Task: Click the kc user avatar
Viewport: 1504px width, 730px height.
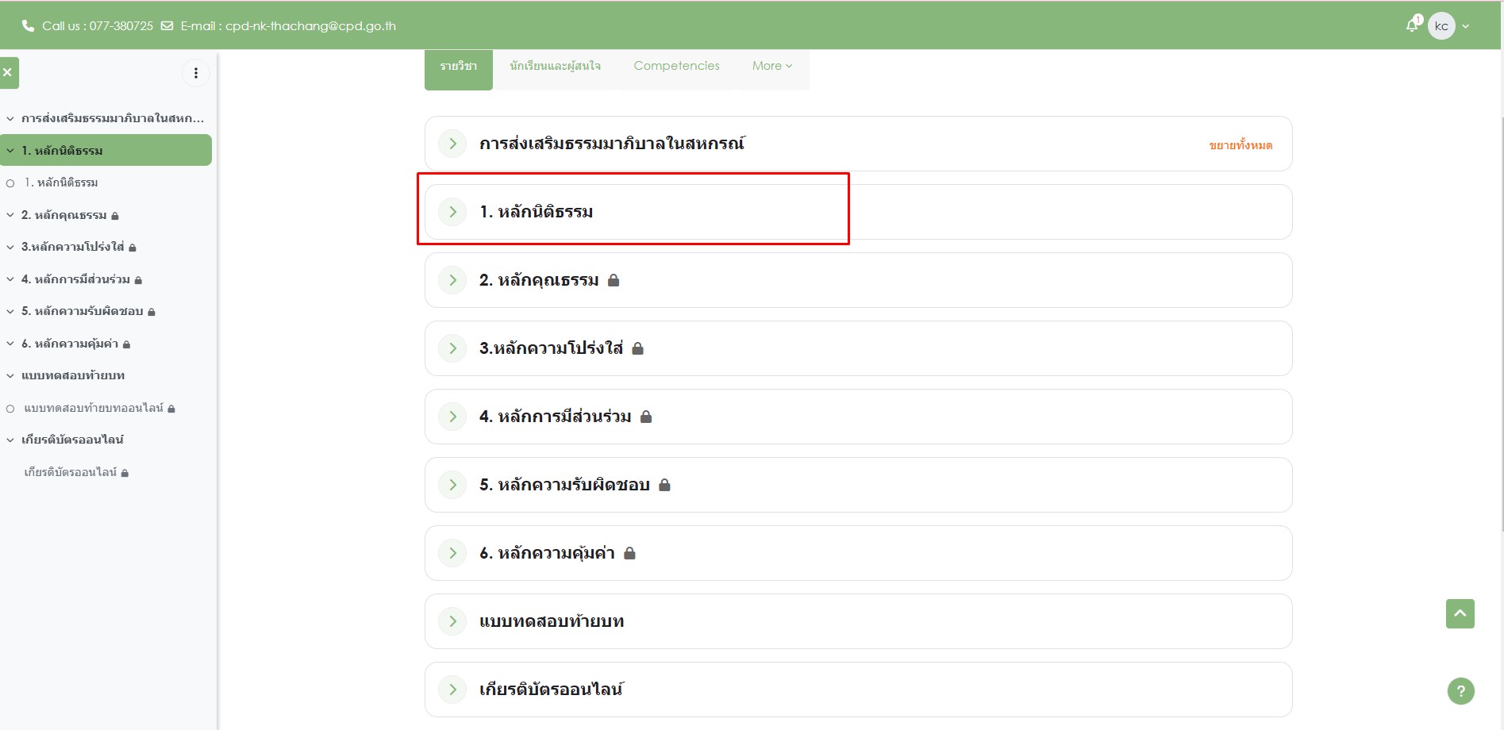Action: [x=1441, y=26]
